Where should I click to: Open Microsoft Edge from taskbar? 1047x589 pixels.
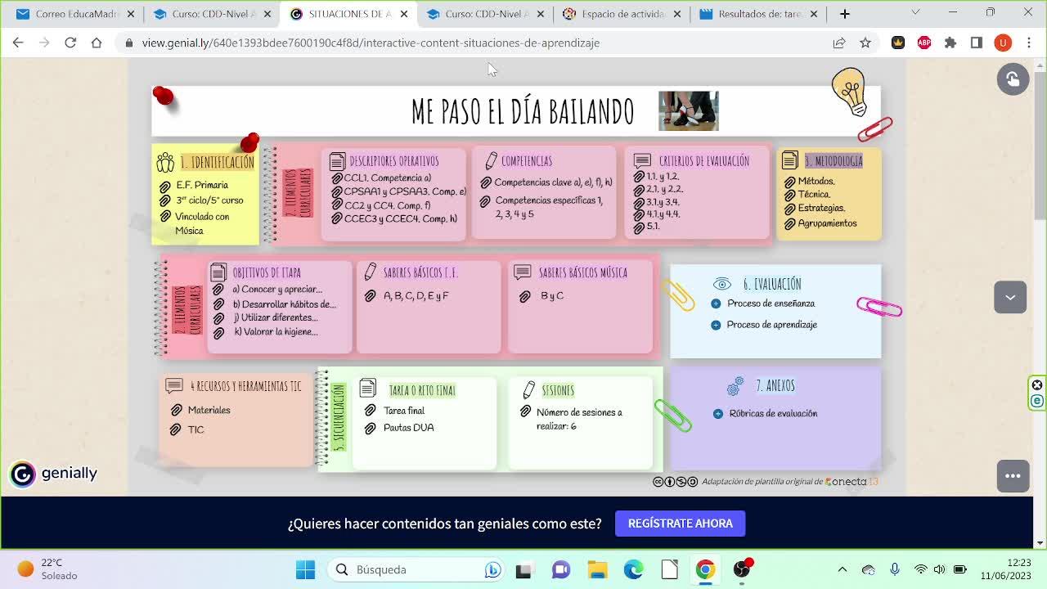pos(633,569)
